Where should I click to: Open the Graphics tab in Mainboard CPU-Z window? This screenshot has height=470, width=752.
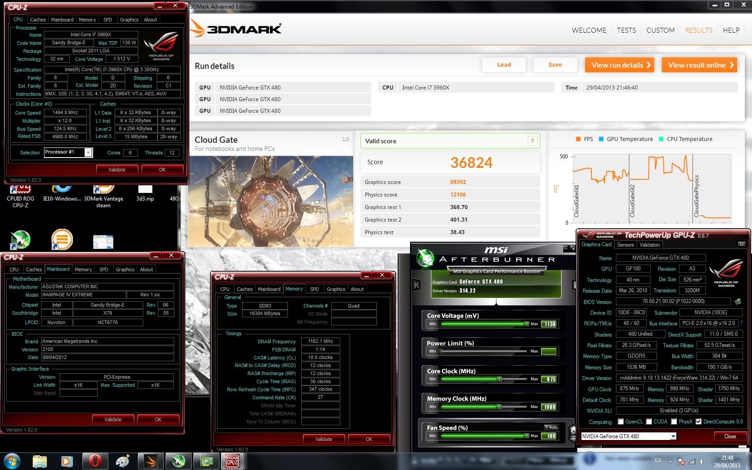point(125,269)
